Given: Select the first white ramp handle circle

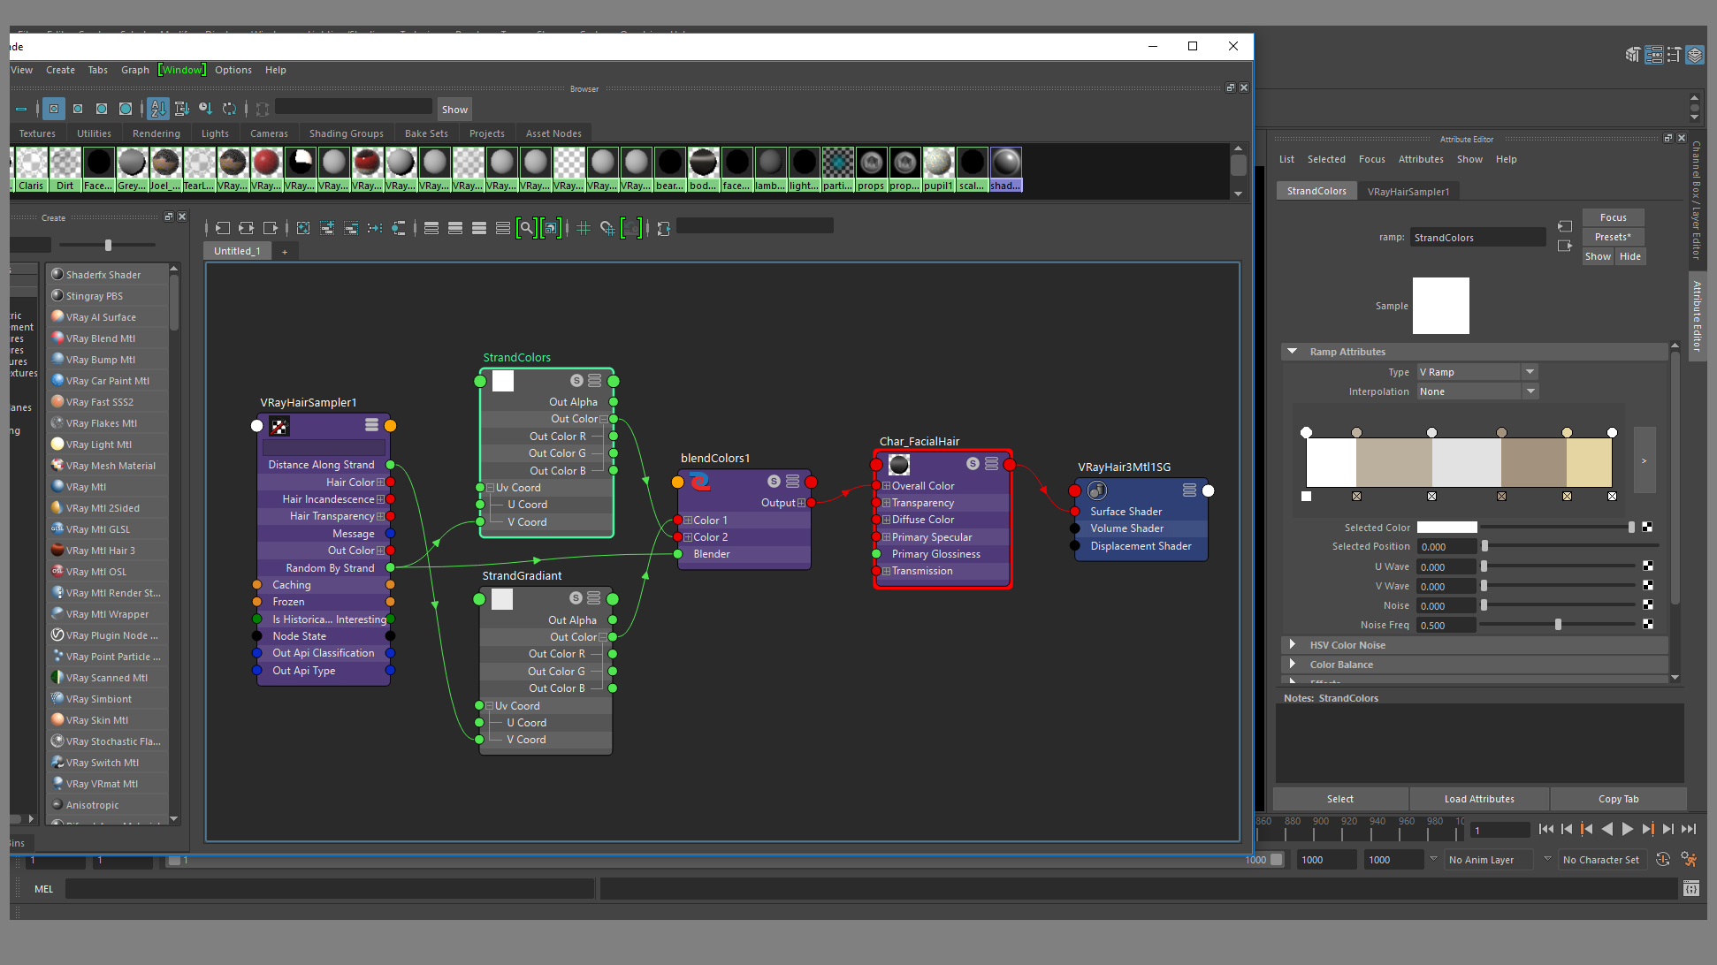Looking at the screenshot, I should 1306,433.
